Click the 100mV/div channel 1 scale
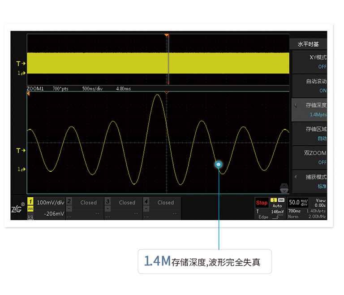 [x=50, y=202]
